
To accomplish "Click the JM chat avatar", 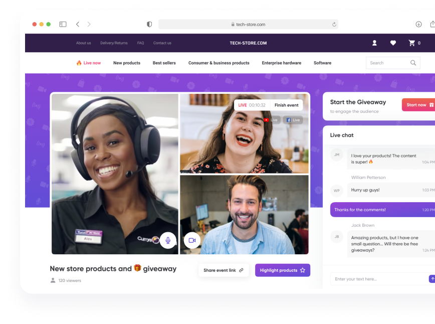I will 336,155.
